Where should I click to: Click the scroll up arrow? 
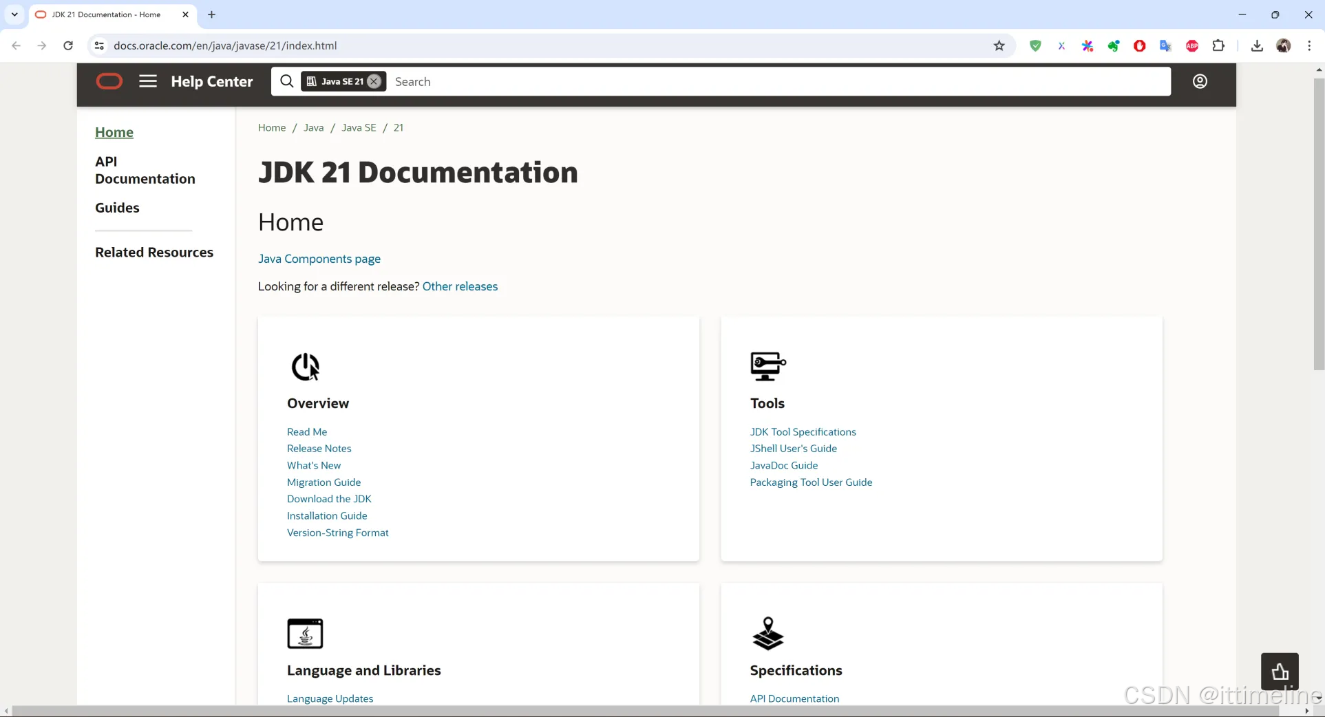1319,69
